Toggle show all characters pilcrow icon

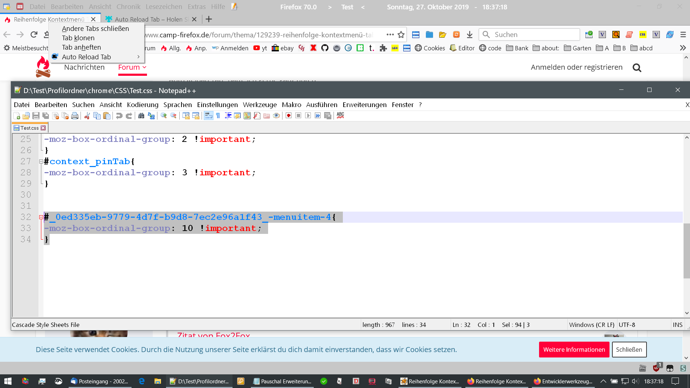218,116
